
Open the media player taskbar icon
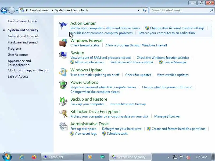click(x=90, y=157)
